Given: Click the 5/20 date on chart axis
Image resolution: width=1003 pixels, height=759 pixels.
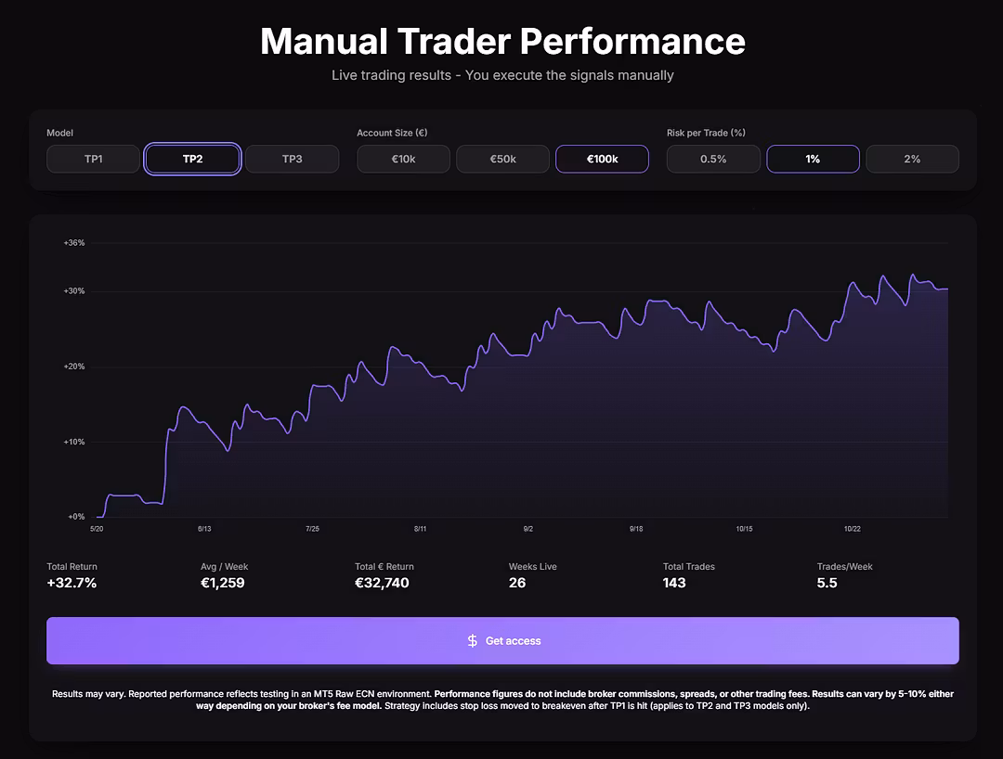Looking at the screenshot, I should 97,529.
